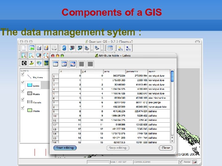Select row 1 header in attribute table
This screenshot has height=166, width=222.
pos(55,76)
